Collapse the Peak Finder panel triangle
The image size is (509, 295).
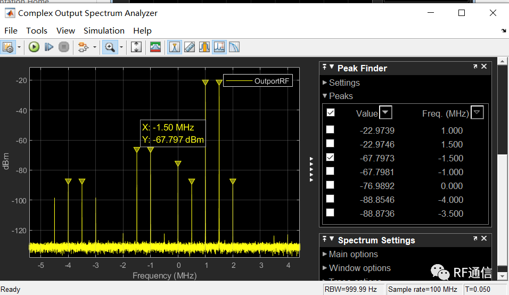click(332, 67)
